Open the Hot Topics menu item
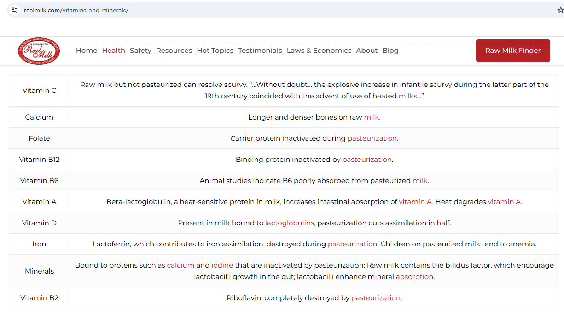This screenshot has height=314, width=564. (215, 51)
